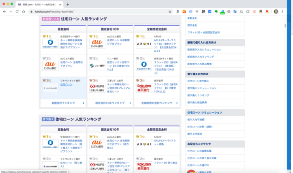
Task: Click 住信SBI logo in 借り換え 変動金利 1位
Action: 51,144
